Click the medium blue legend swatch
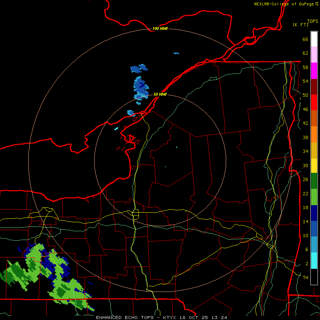The width and height of the screenshot is (320, 320). (x=314, y=229)
